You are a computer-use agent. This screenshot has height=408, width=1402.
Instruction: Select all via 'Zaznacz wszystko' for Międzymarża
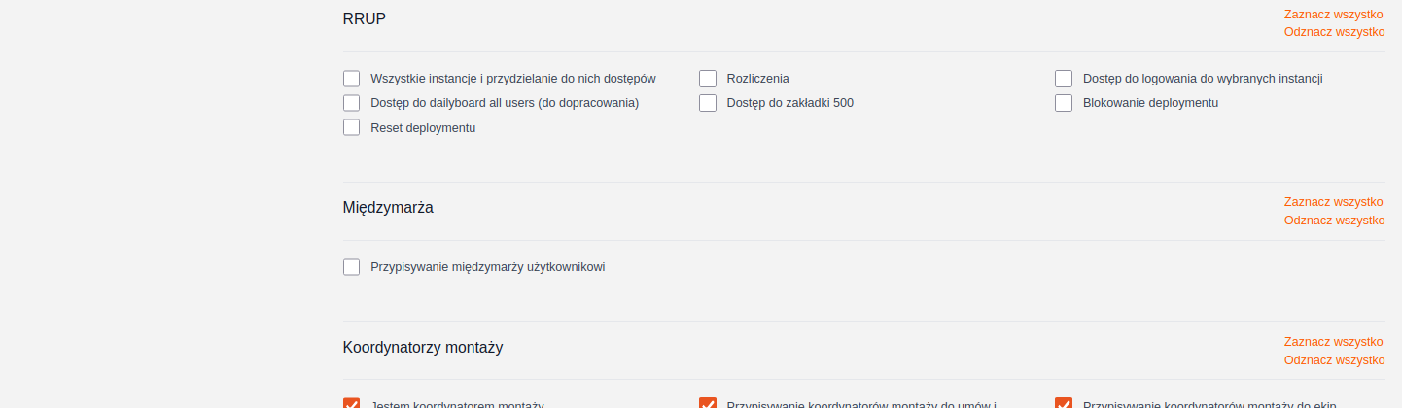tap(1333, 202)
